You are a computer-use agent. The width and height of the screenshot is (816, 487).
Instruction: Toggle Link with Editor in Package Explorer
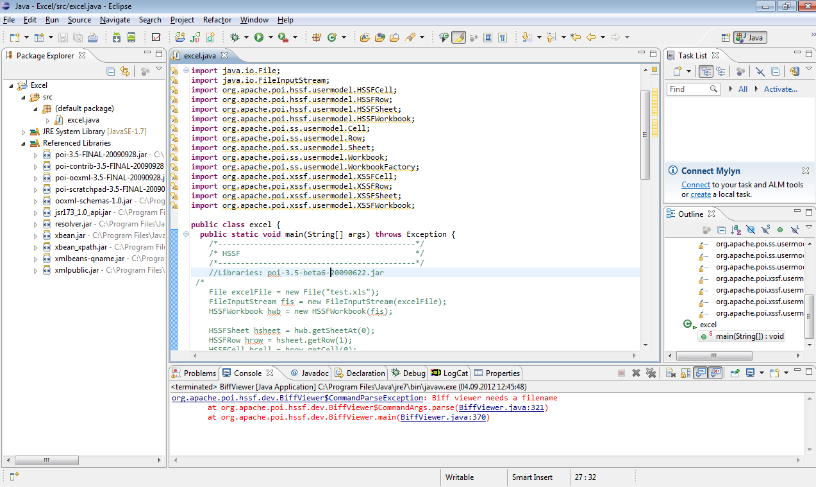pyautogui.click(x=125, y=72)
